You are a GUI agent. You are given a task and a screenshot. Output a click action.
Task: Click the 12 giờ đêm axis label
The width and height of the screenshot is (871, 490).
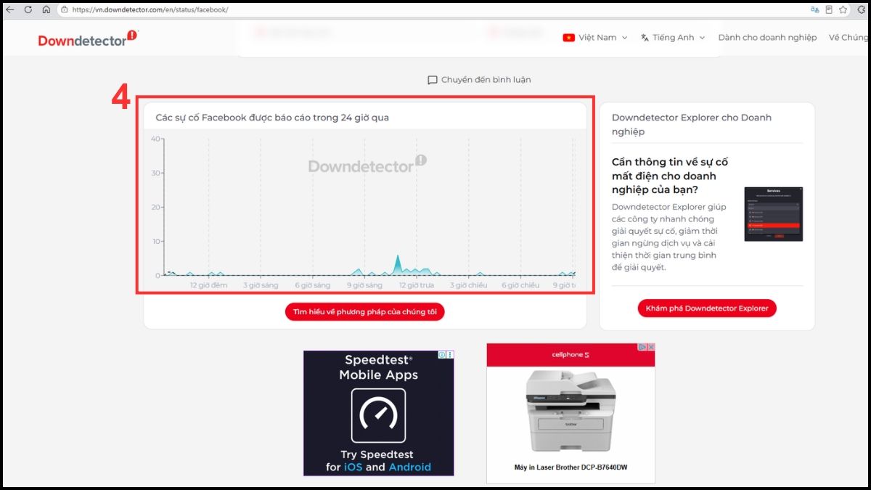click(208, 285)
